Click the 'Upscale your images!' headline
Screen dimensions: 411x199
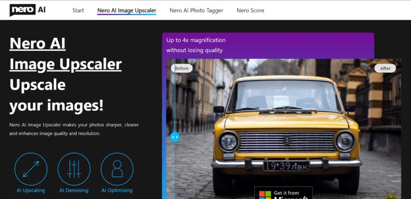click(x=56, y=95)
